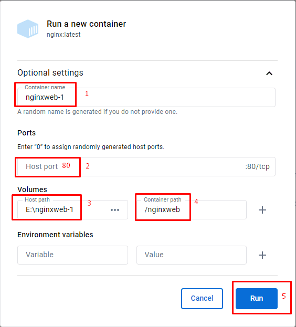Click the Optional settings heading
The height and width of the screenshot is (327, 296).
click(50, 73)
